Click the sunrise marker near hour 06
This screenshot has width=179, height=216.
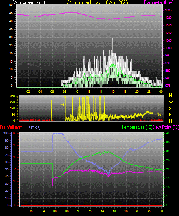(x=56, y=203)
